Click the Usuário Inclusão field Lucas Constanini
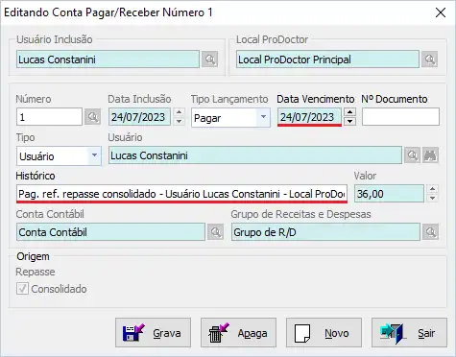 coord(108,59)
